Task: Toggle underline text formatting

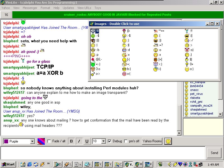Action: coord(87,141)
